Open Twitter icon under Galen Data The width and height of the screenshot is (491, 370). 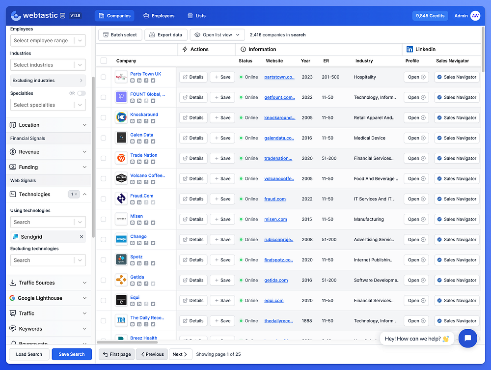pyautogui.click(x=153, y=142)
